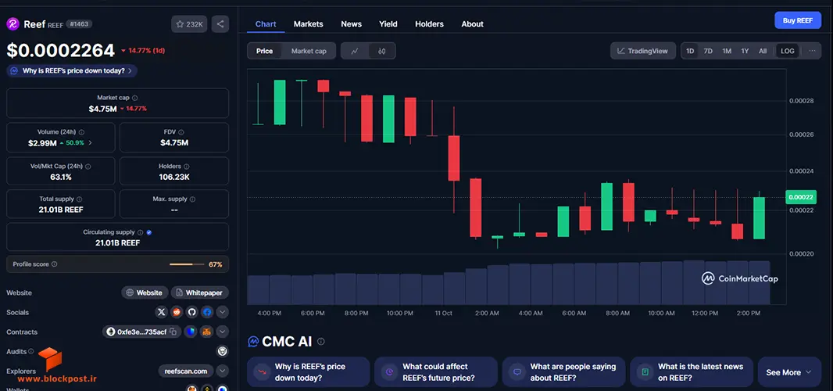The image size is (833, 391).
Task: Click Audits info icon
Action: tap(30, 351)
